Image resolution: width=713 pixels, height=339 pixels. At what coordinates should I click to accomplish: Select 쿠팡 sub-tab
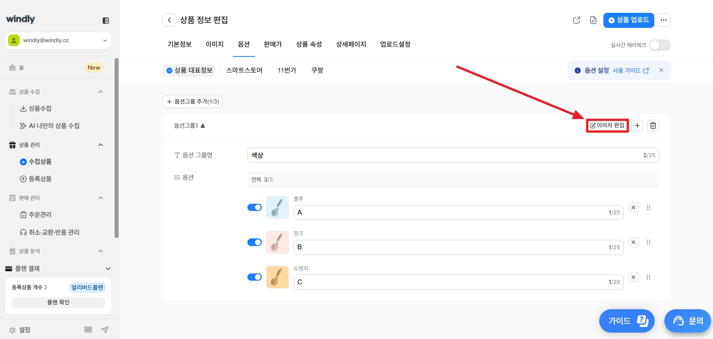tap(317, 70)
